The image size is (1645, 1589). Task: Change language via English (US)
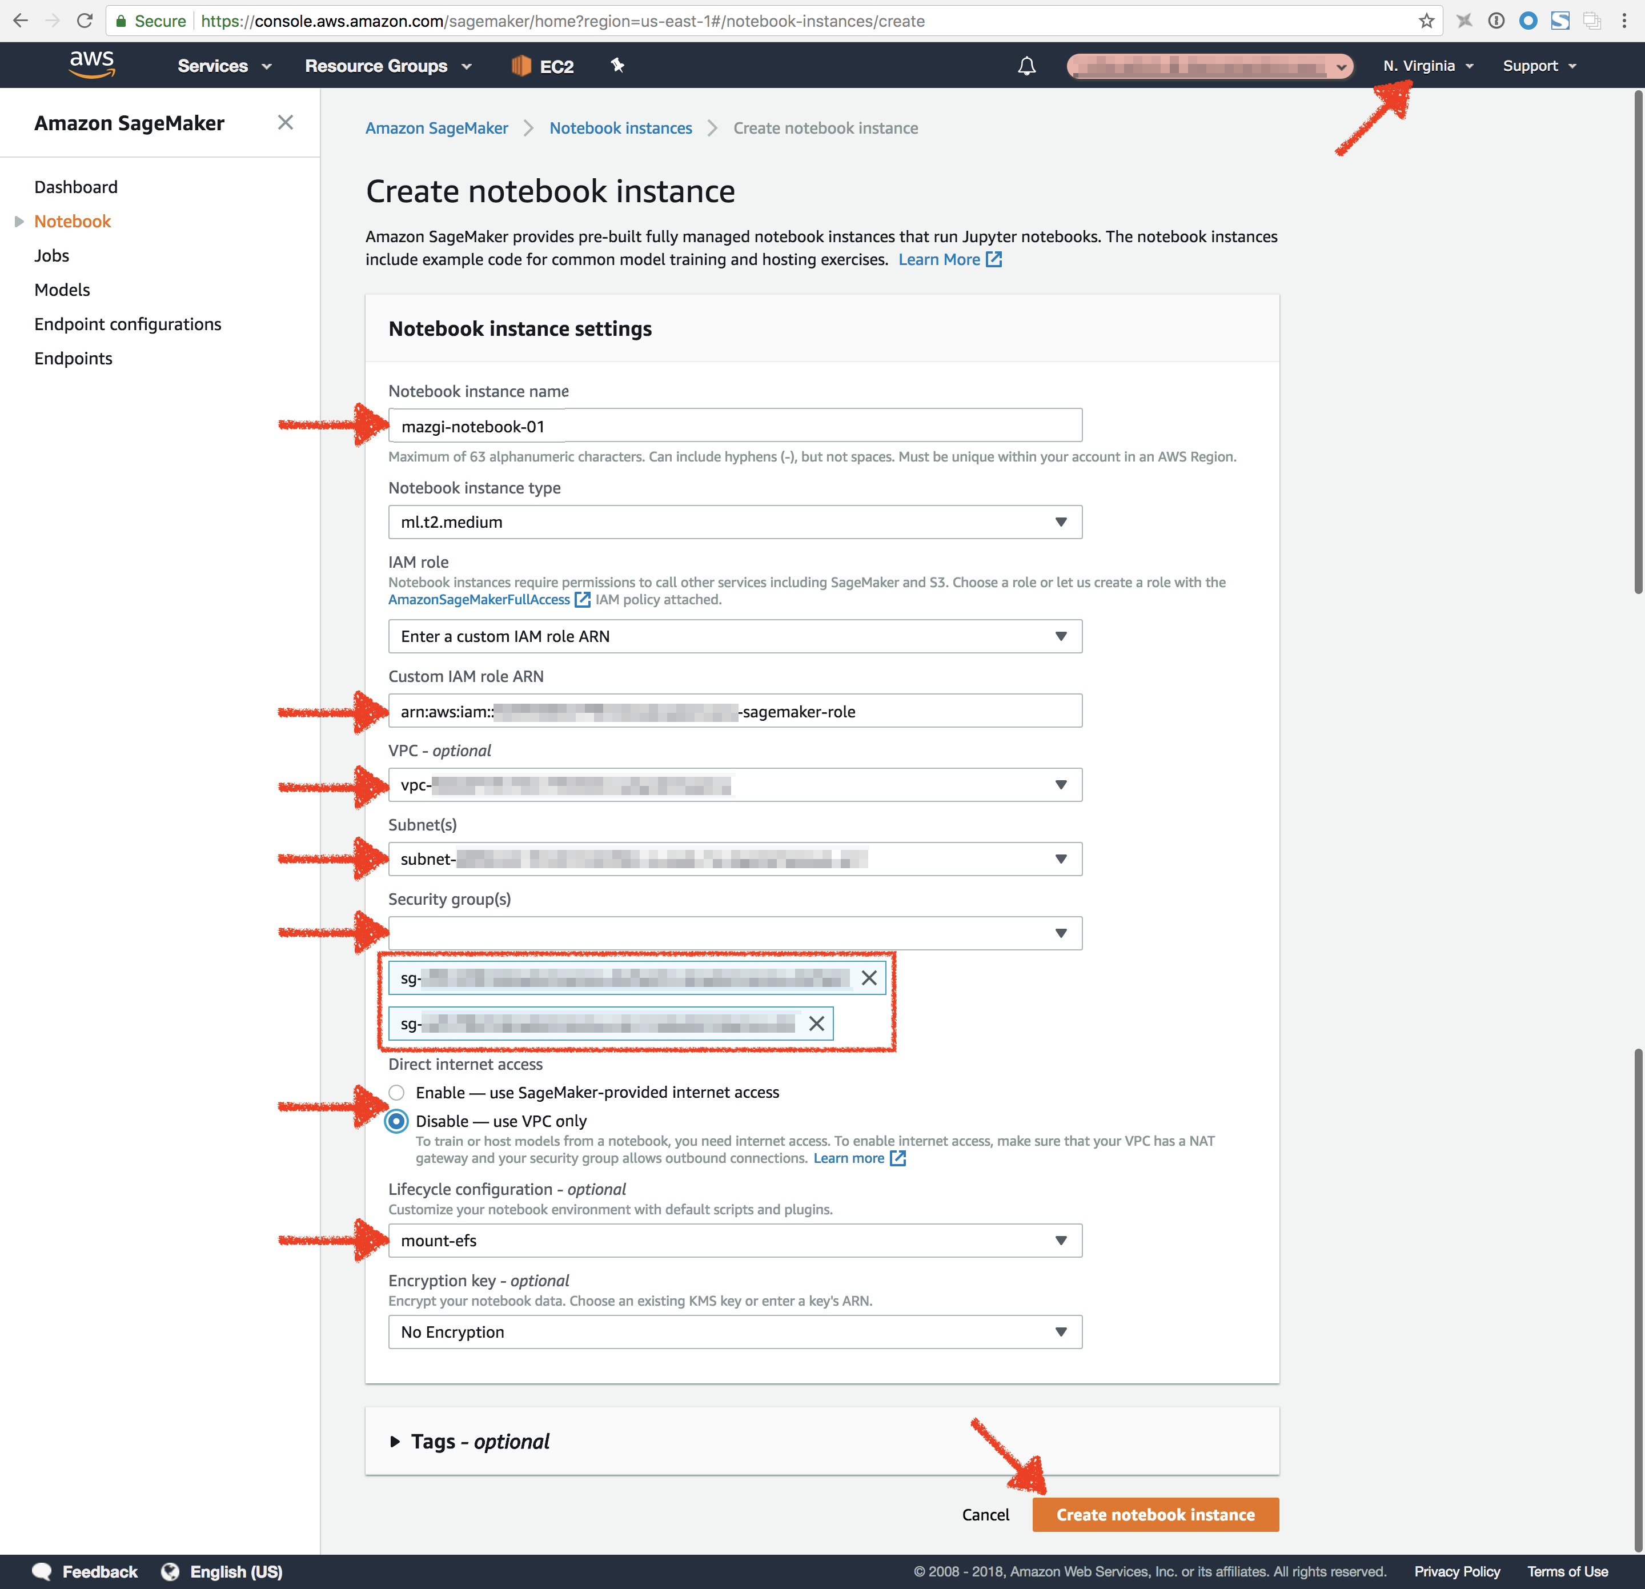click(x=236, y=1571)
